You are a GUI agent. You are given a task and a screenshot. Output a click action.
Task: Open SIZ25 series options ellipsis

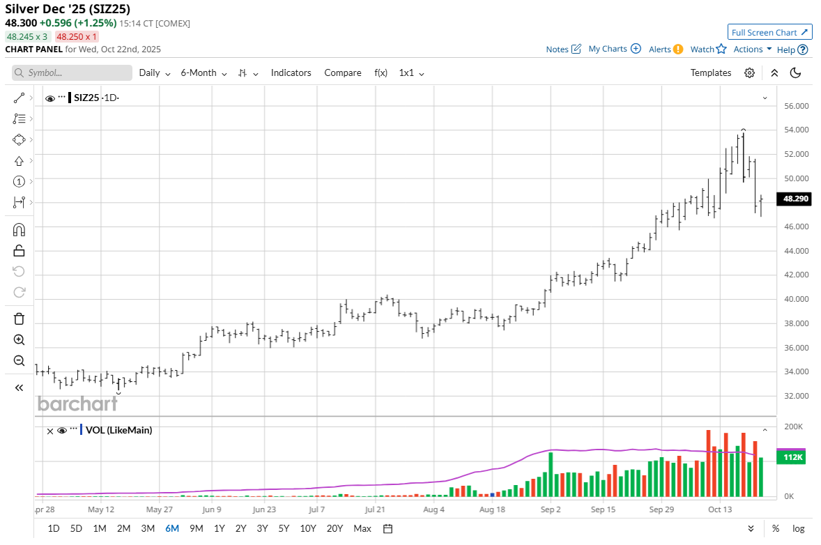point(62,97)
